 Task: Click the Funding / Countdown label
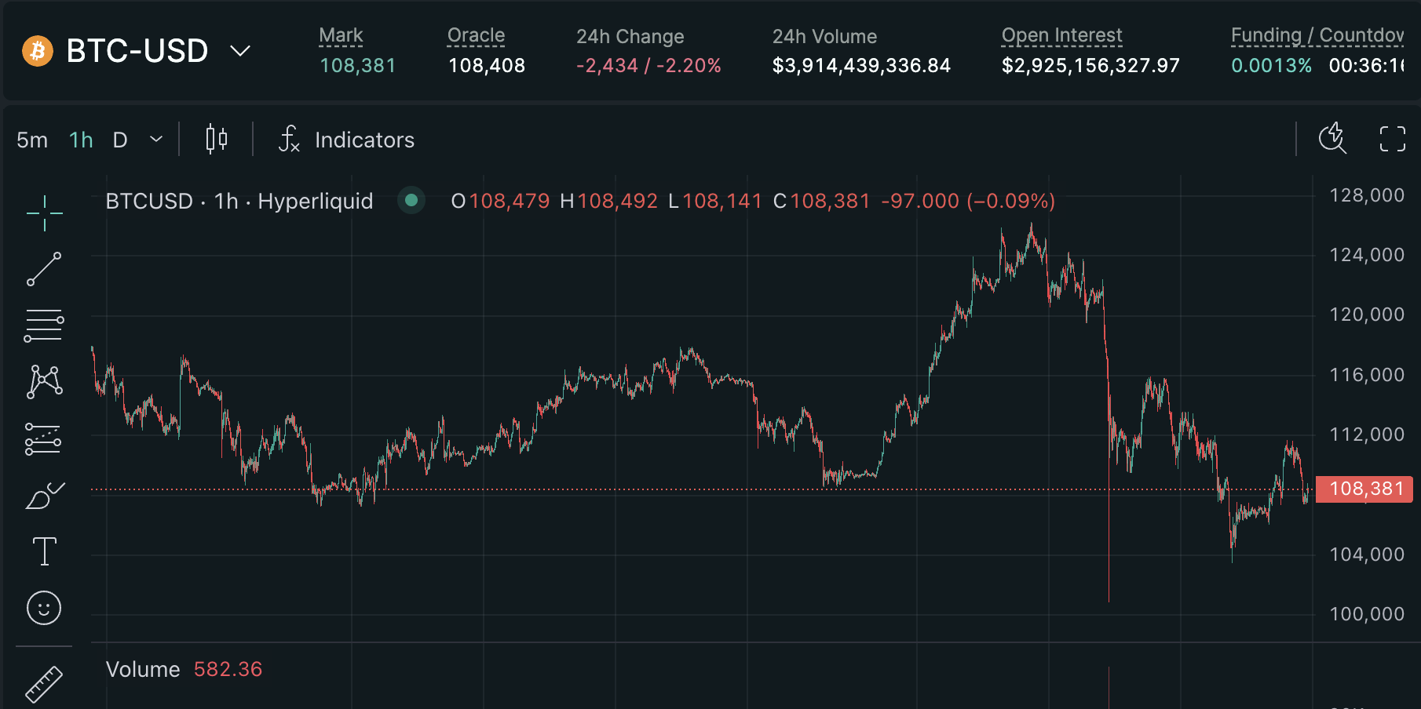tap(1317, 35)
